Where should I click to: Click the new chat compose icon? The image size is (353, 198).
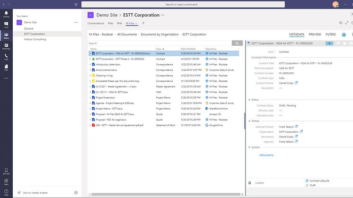coord(76,4)
